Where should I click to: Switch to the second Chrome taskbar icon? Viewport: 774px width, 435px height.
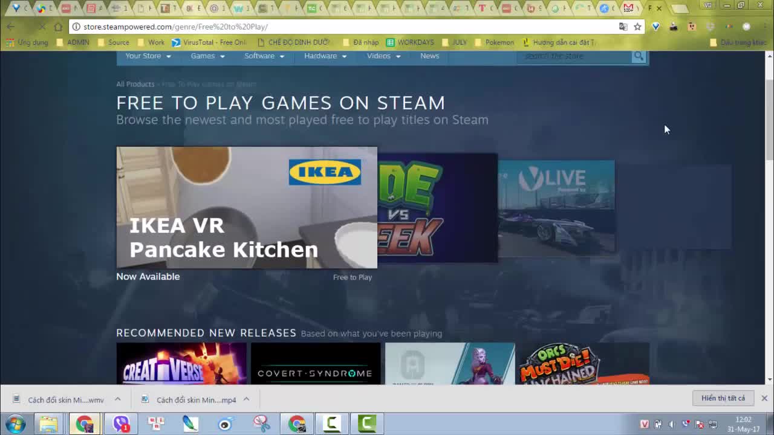pos(296,424)
